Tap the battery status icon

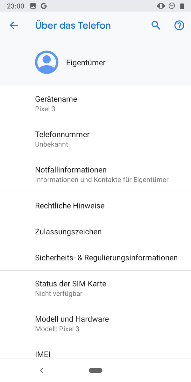click(182, 6)
